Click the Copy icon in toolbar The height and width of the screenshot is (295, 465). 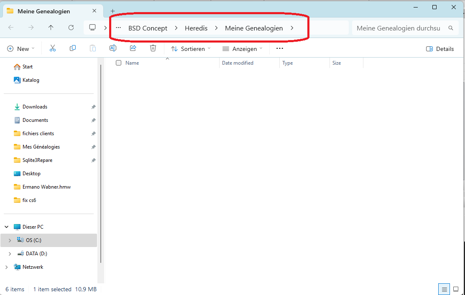click(73, 48)
